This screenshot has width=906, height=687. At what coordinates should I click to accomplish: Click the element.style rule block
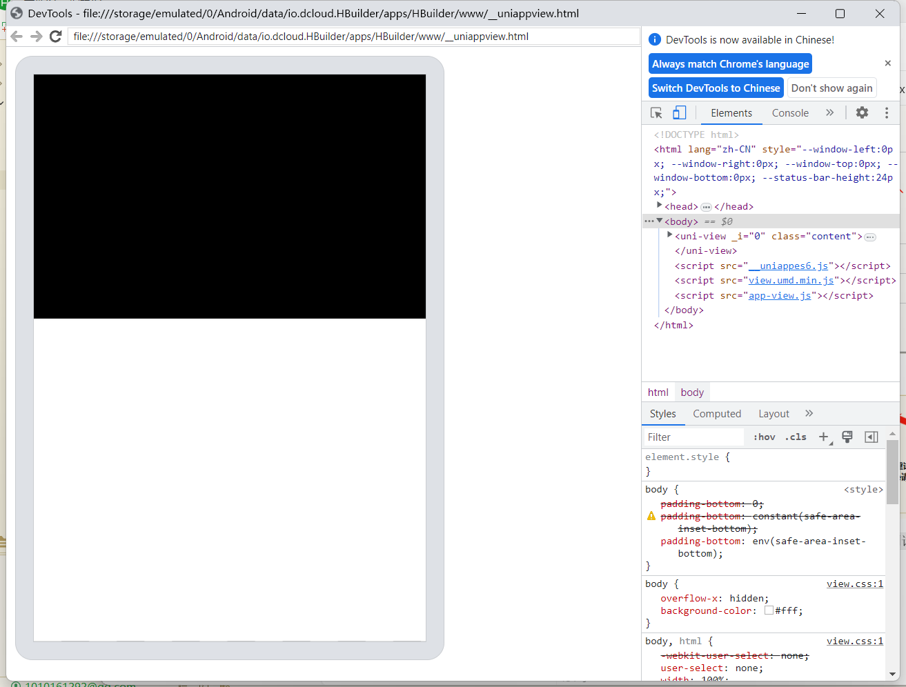[x=764, y=464]
